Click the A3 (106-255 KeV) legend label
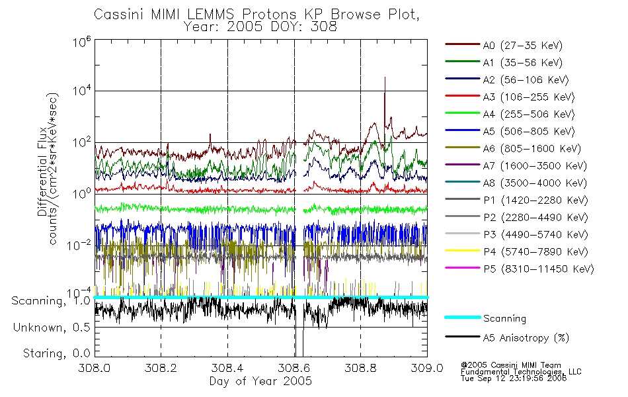Screen dimensions: 628x397 point(529,97)
